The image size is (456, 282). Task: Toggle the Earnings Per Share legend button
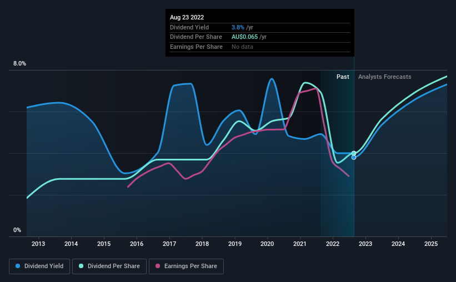(186, 266)
